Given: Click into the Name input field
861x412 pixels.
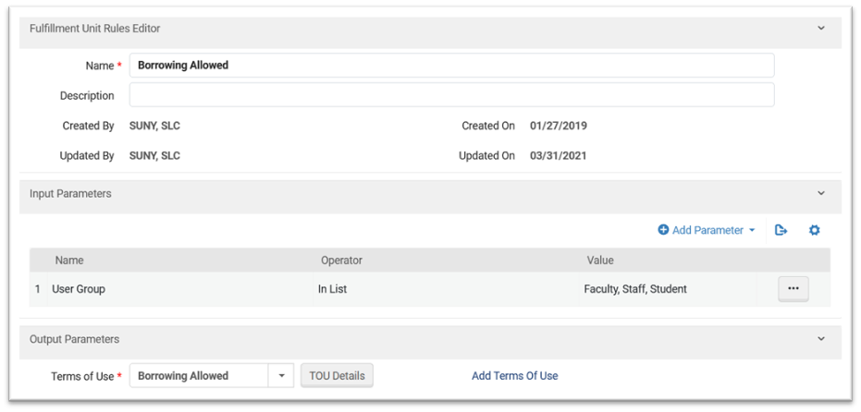Looking at the screenshot, I should (x=451, y=66).
